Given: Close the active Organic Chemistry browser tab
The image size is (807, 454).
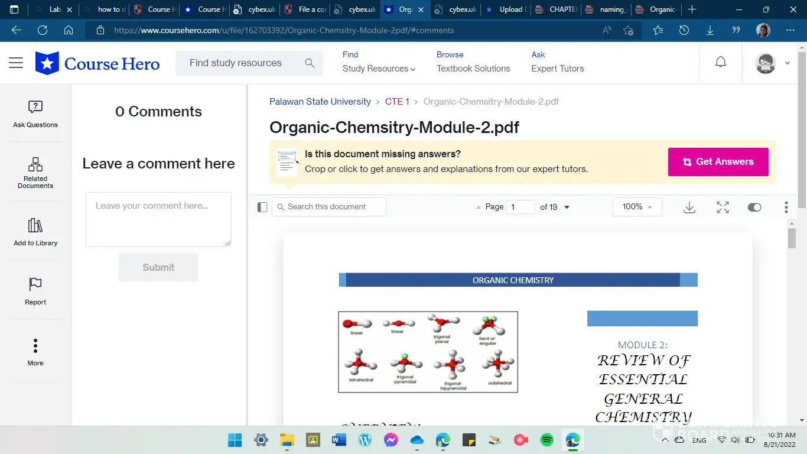Looking at the screenshot, I should pyautogui.click(x=421, y=9).
